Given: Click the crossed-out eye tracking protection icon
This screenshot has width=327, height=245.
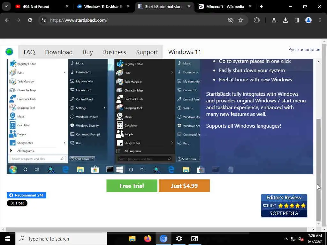Looking at the screenshot, I should 230,20.
